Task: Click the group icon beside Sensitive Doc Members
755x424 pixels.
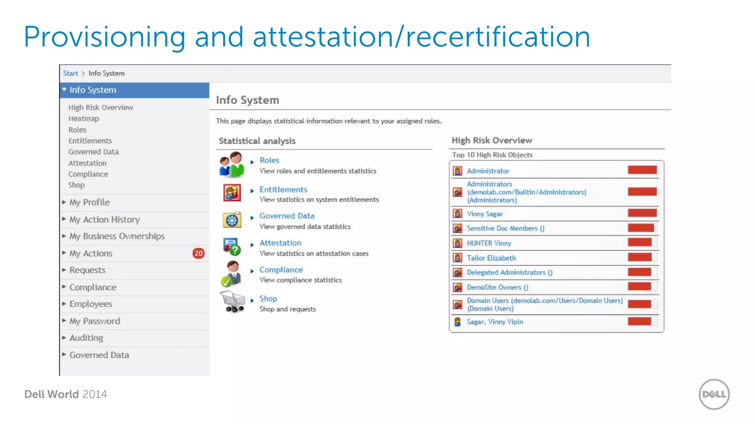Action: click(x=457, y=228)
